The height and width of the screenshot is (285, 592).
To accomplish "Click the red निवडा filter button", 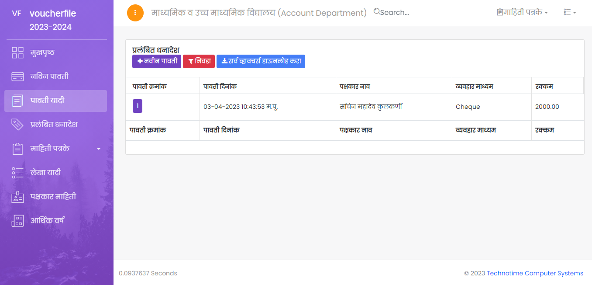I will 199,62.
